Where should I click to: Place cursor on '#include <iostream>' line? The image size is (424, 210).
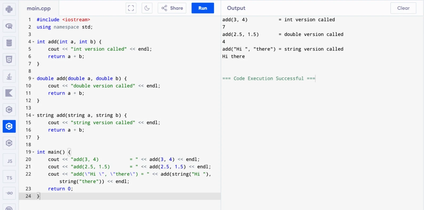pos(63,20)
